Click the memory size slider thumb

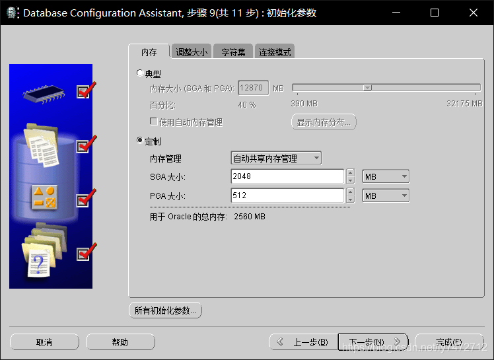tap(367, 87)
